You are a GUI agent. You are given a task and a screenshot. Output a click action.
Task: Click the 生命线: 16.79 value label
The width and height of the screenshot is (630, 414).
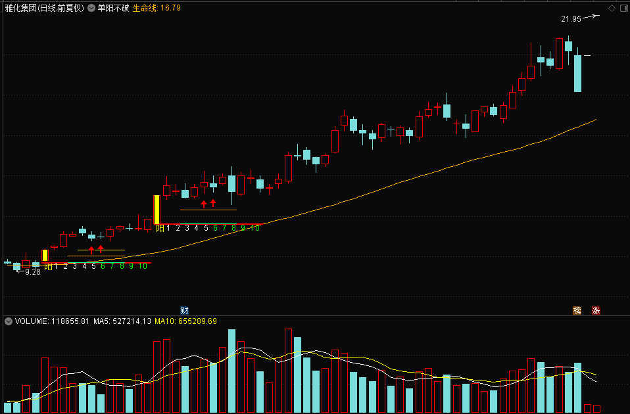pyautogui.click(x=157, y=8)
